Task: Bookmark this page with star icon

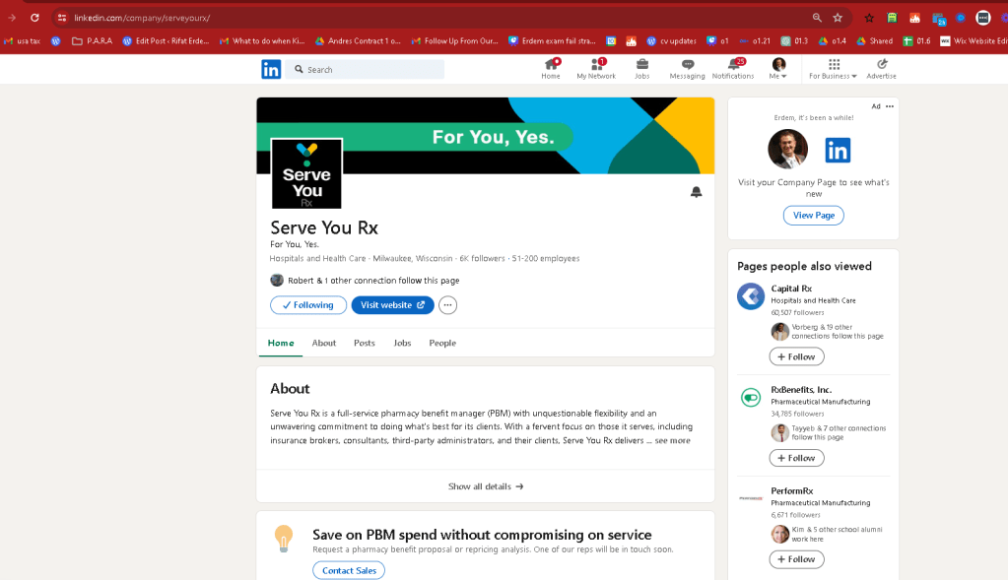Action: tap(837, 18)
